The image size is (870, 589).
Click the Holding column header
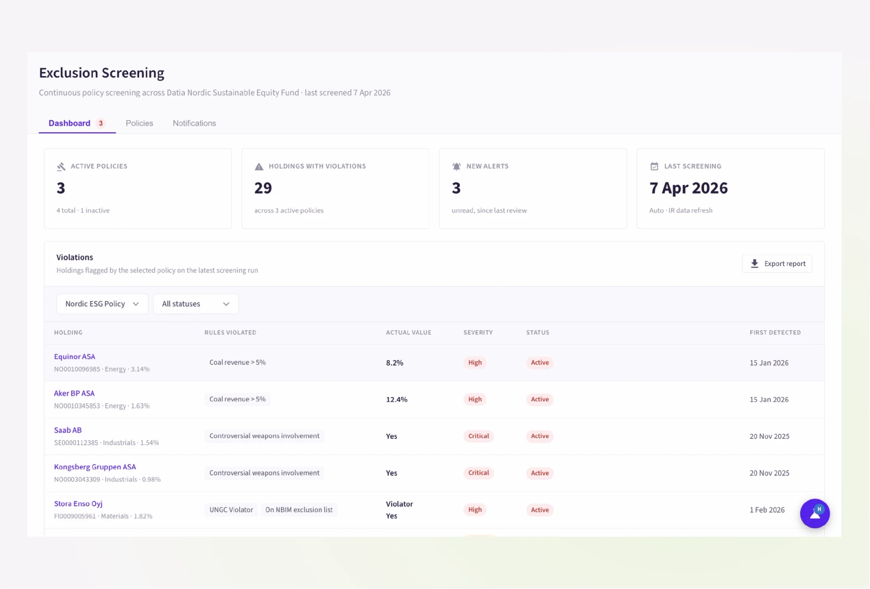pos(69,332)
